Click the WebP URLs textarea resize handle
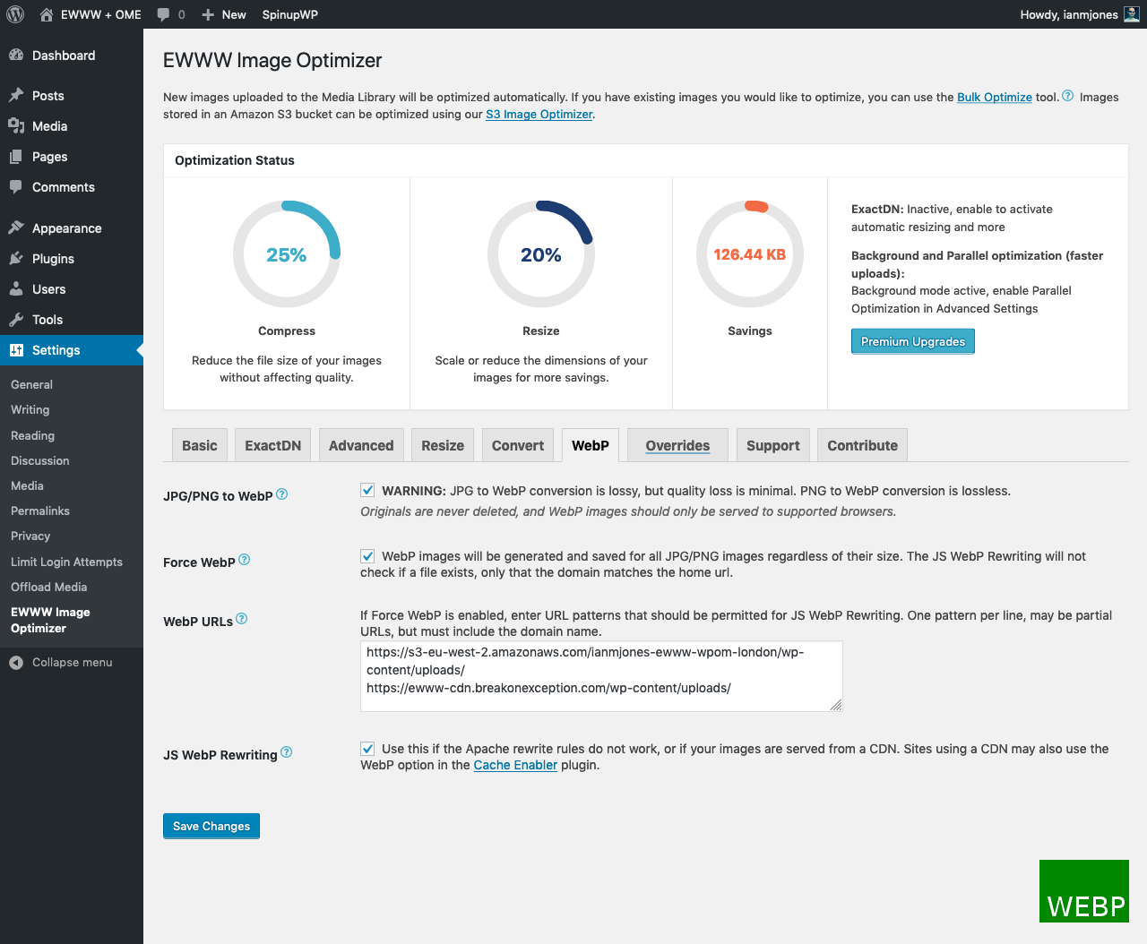The width and height of the screenshot is (1147, 944). [836, 705]
